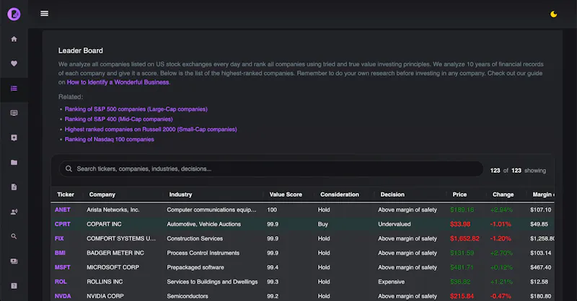Sort by Ticker column header
This screenshot has height=301, width=577.
point(66,194)
